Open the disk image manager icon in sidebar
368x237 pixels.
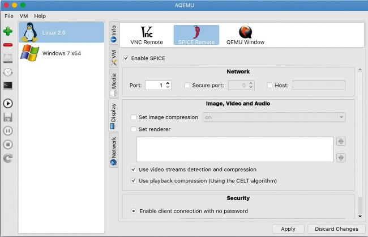click(8, 58)
